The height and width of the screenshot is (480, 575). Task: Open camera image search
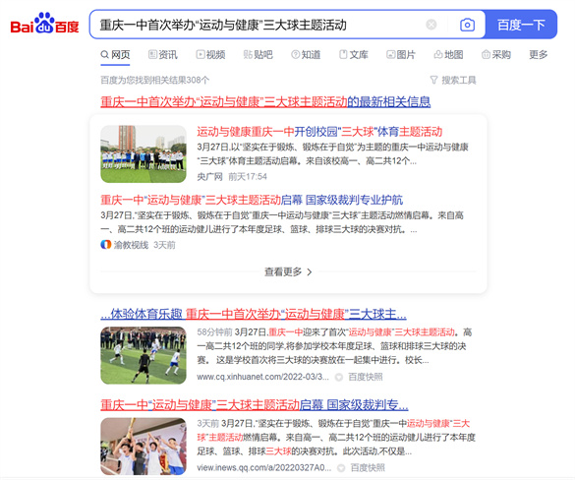[467, 25]
